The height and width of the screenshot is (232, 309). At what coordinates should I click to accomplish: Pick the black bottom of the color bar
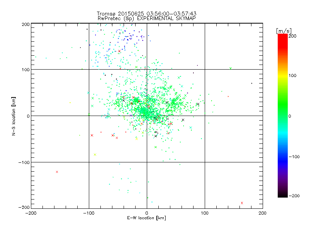283,195
